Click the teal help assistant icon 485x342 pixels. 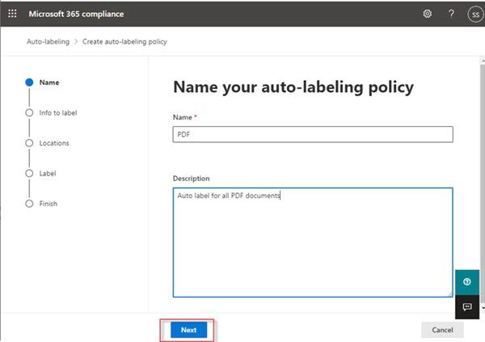click(467, 281)
